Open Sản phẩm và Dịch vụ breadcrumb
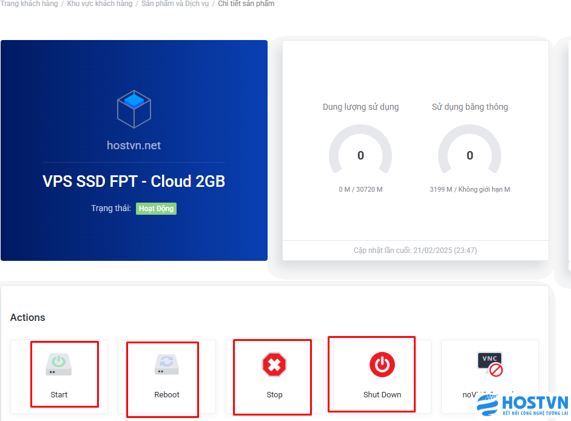The image size is (571, 421). pyautogui.click(x=175, y=4)
